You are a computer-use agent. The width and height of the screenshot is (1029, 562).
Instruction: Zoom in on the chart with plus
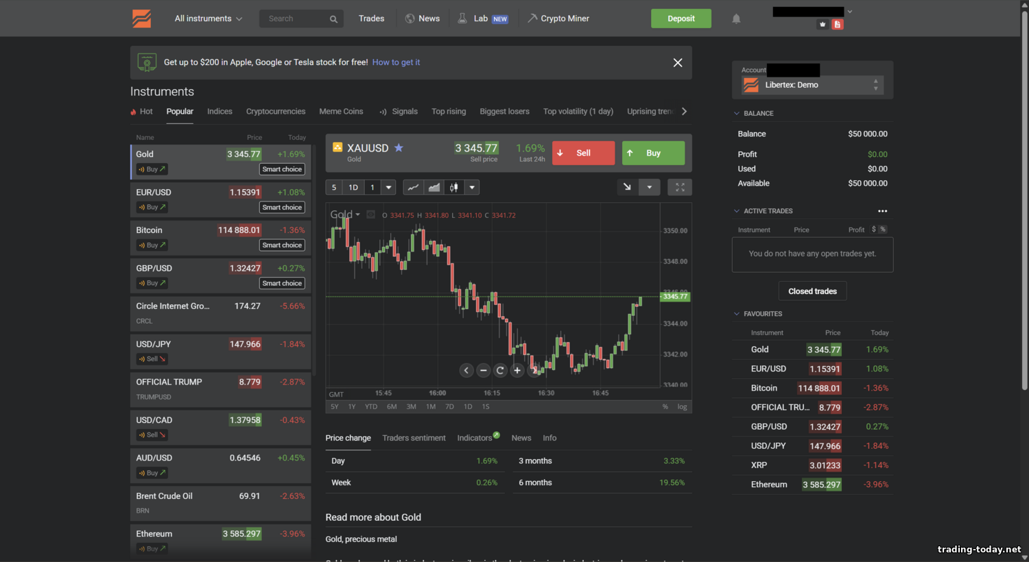517,370
